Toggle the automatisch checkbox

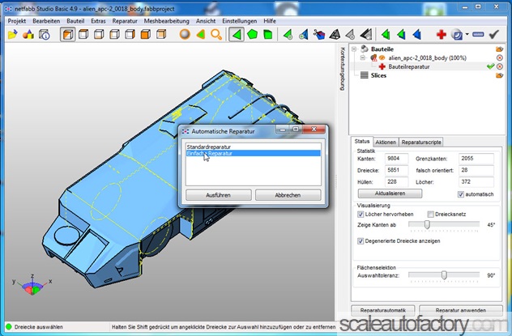coord(461,194)
